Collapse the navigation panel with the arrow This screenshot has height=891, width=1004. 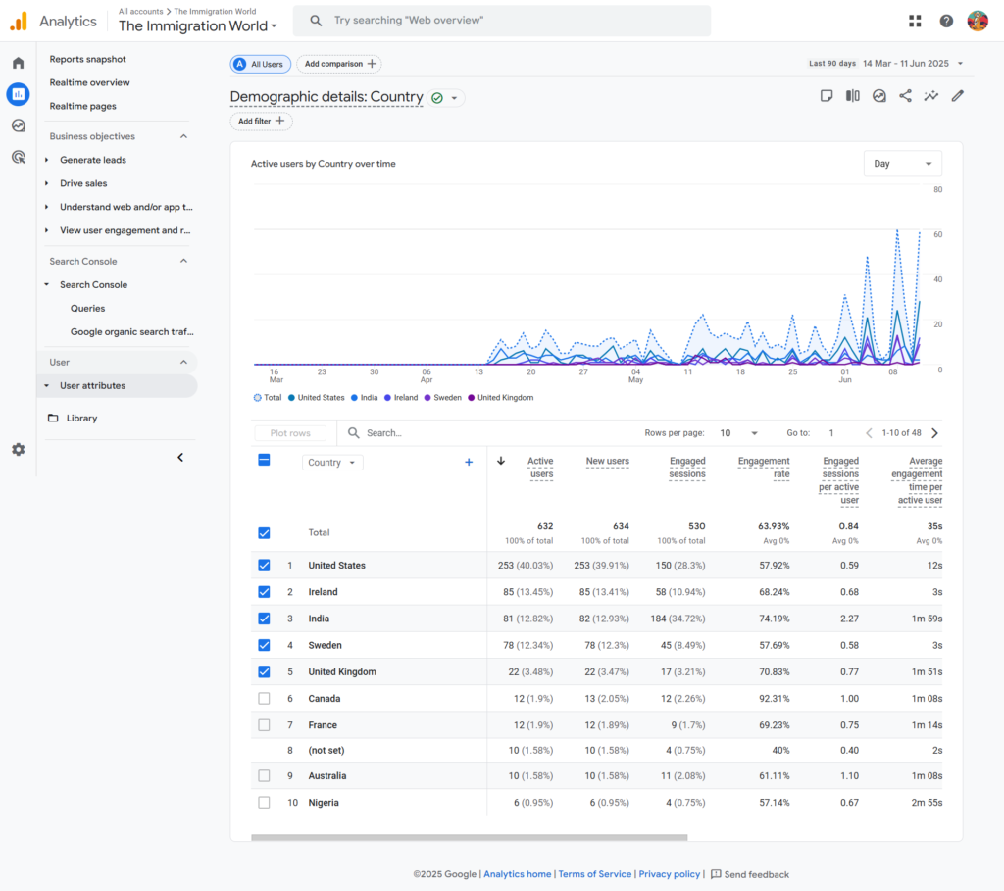180,457
